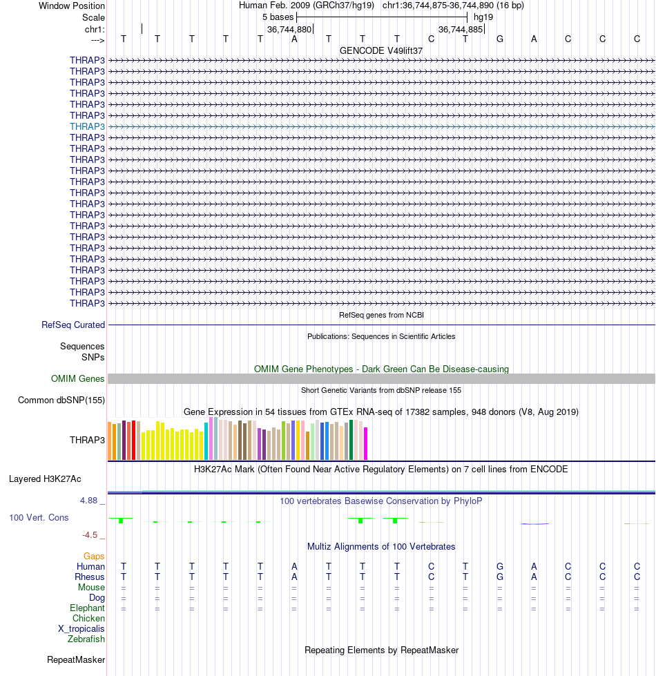This screenshot has height=676, width=656.
Task: Click the G base in Human alignment row
Action: point(500,566)
